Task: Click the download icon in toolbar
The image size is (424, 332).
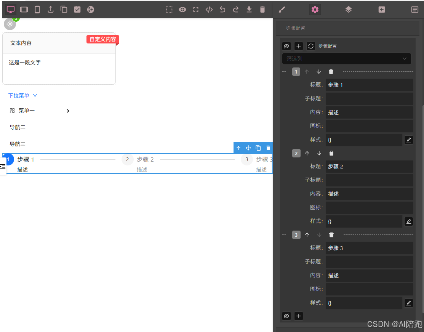Action: tap(249, 10)
